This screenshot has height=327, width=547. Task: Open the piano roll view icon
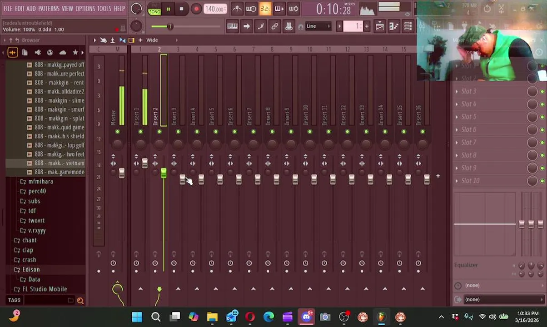click(x=394, y=26)
